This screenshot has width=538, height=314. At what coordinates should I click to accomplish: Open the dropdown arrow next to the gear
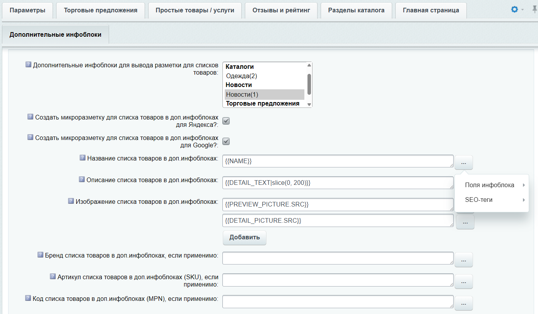523,10
